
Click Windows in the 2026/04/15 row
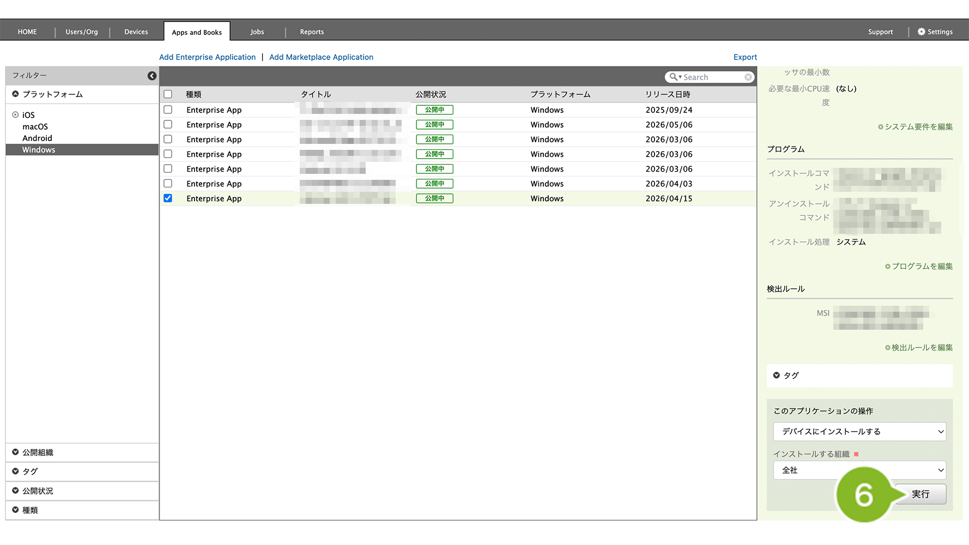(x=547, y=198)
